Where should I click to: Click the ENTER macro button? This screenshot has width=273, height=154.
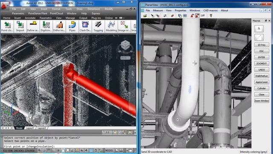point(261,57)
